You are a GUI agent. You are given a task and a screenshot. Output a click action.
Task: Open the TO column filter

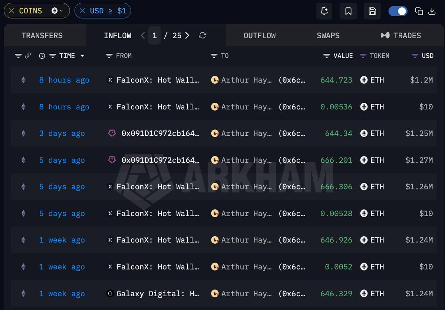(214, 56)
